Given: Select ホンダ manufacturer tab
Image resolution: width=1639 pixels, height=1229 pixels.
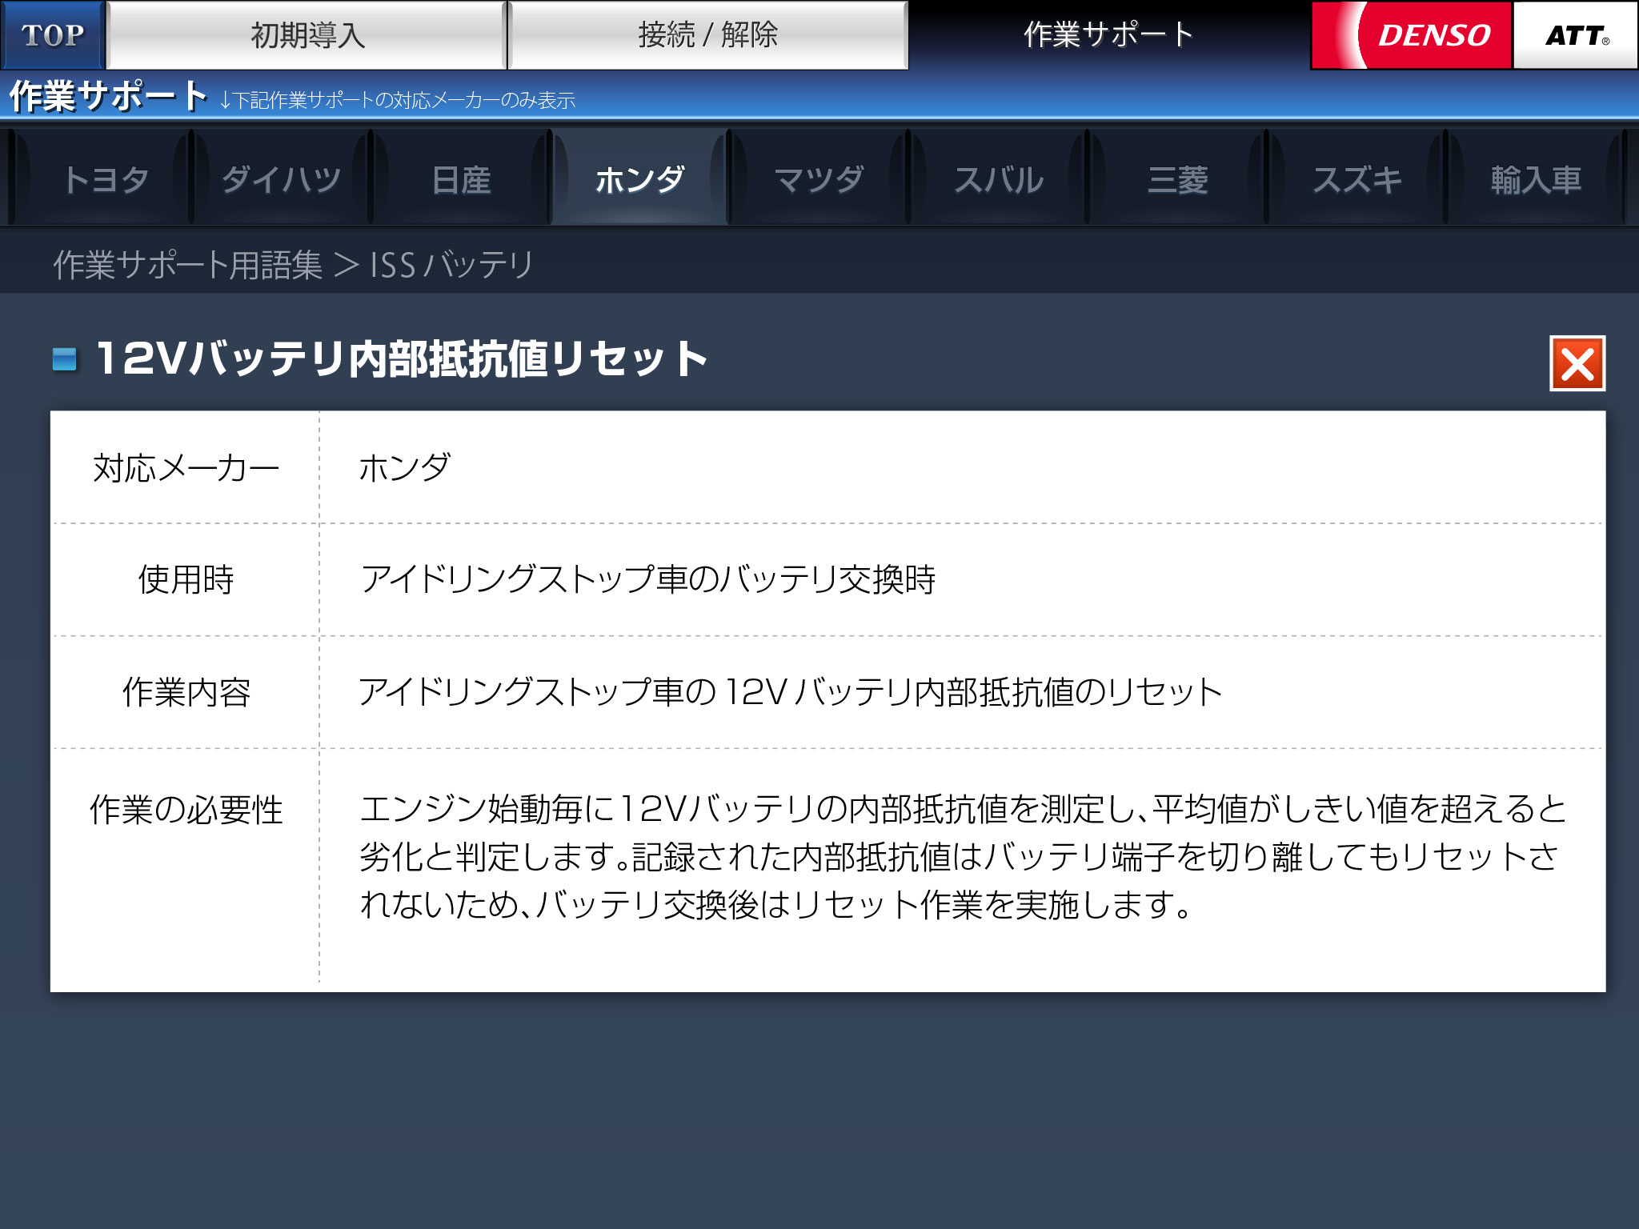Looking at the screenshot, I should pos(639,179).
